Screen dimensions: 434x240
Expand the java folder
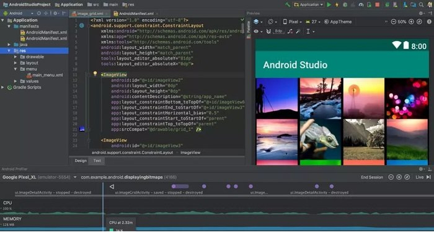(x=9, y=45)
